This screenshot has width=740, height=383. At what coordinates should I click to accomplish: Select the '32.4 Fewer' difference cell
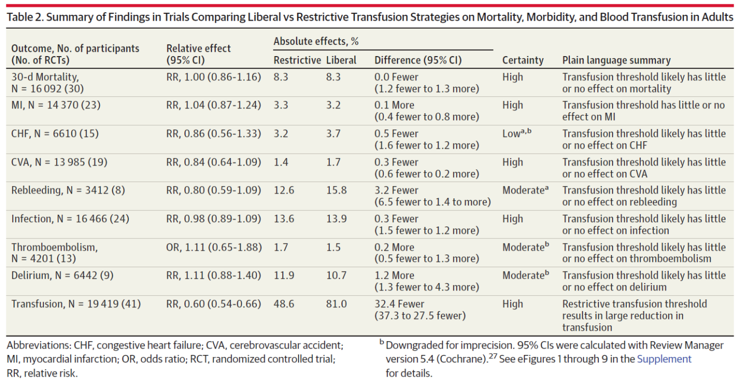point(400,304)
